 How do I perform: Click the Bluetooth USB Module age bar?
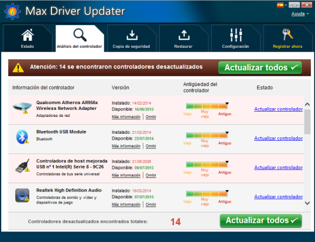pos(207,135)
